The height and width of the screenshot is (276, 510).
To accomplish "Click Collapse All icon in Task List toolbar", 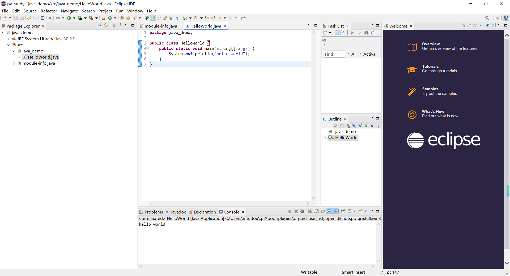I will pyautogui.click(x=373, y=33).
